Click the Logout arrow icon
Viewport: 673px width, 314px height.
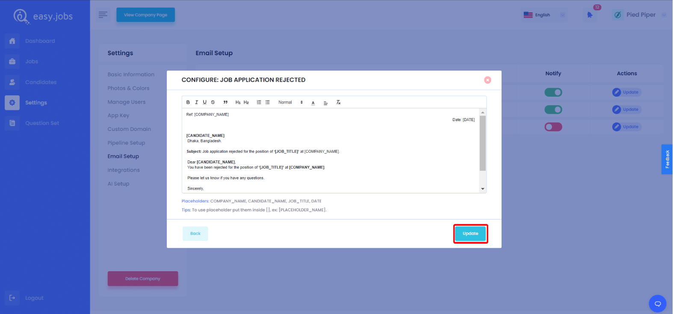pyautogui.click(x=12, y=298)
